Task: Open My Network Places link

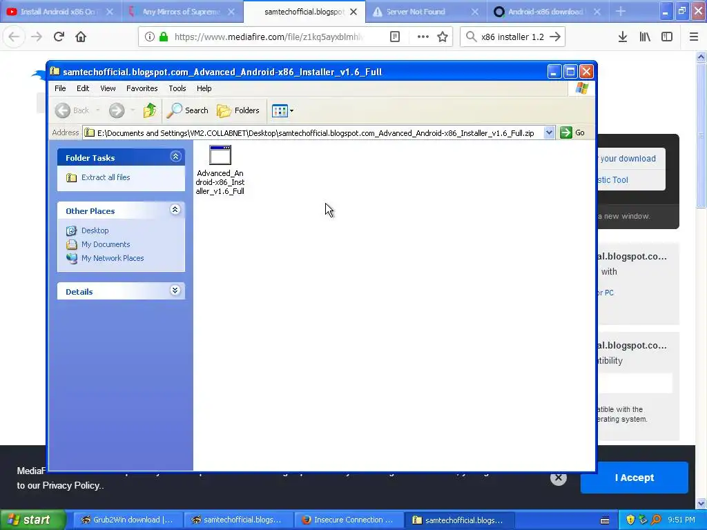Action: 113,258
